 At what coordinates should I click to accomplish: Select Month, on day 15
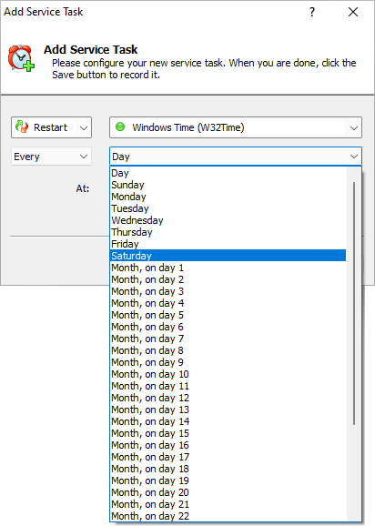tap(228, 433)
